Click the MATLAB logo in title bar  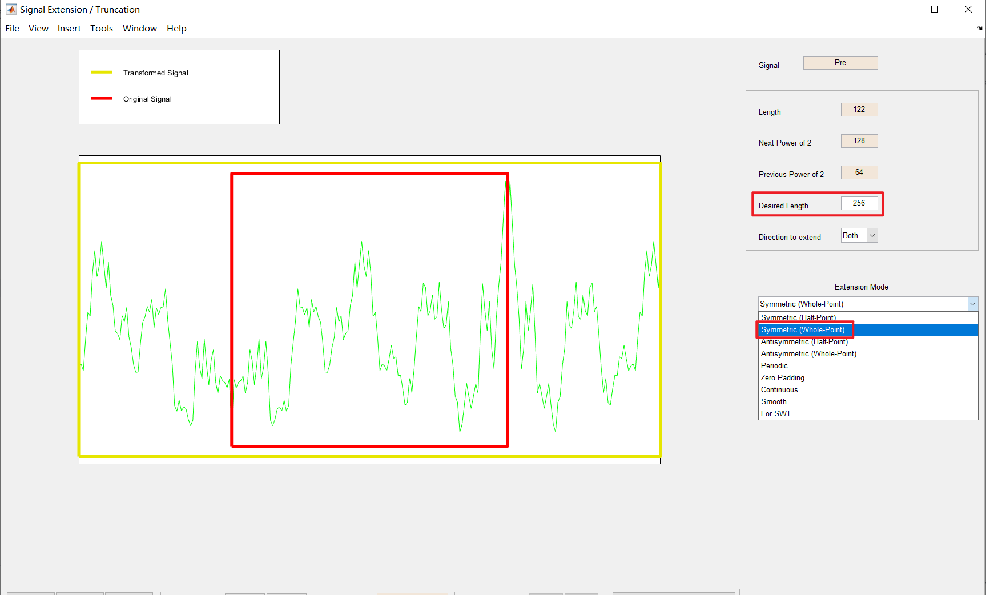coord(11,9)
